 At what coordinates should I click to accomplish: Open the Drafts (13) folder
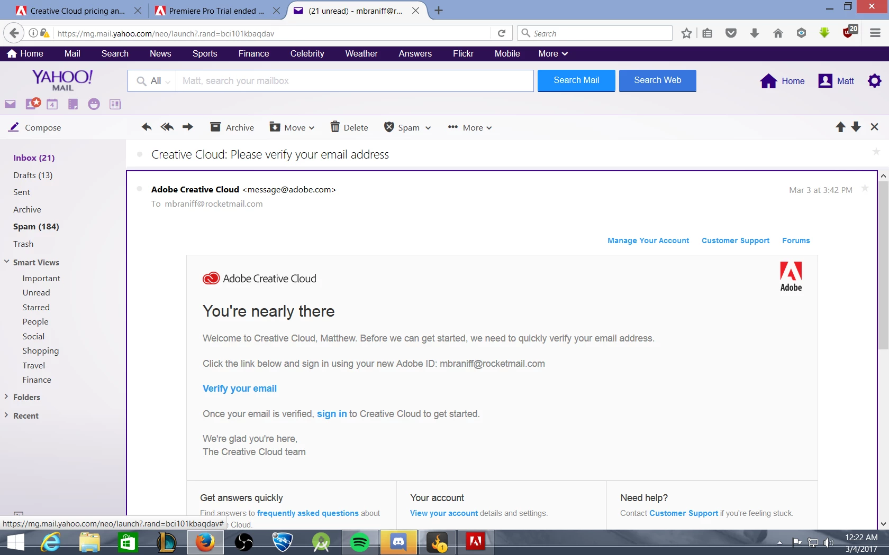(x=33, y=175)
